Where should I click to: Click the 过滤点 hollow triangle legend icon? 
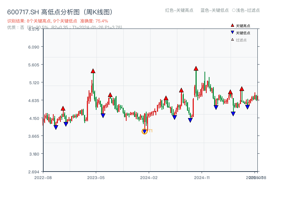pyautogui.click(x=232, y=40)
